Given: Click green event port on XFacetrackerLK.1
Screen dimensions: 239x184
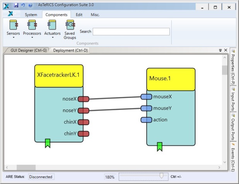Looking at the screenshot, I should point(48,143).
